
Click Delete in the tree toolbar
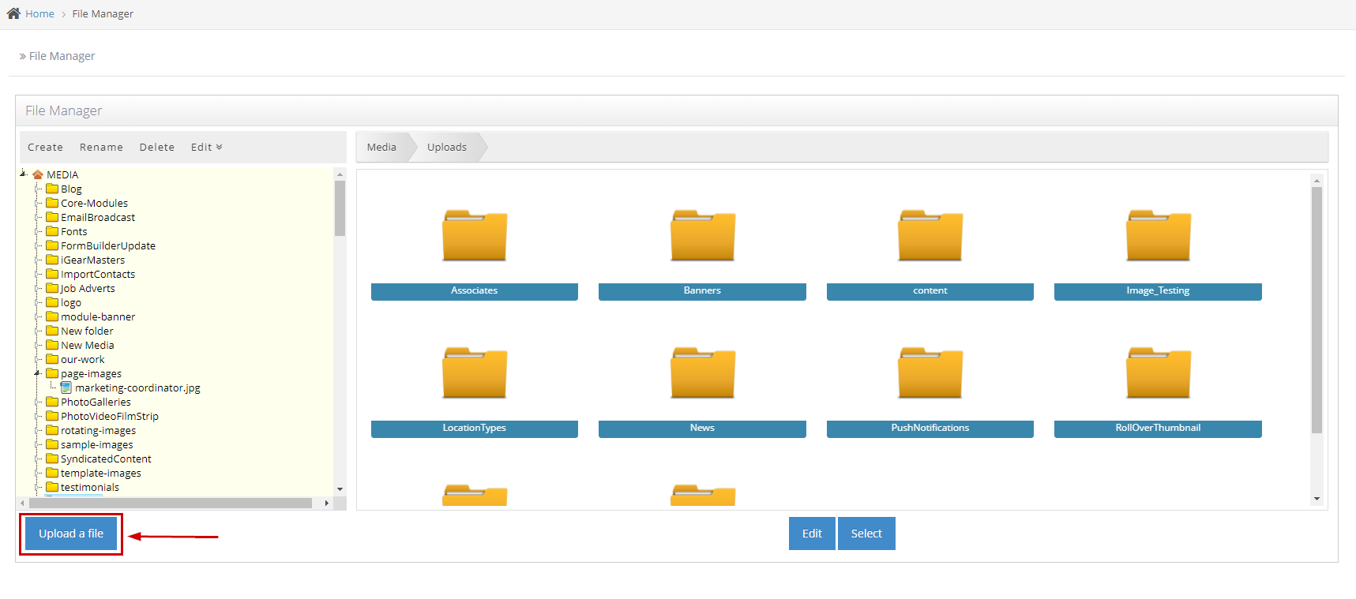[156, 147]
